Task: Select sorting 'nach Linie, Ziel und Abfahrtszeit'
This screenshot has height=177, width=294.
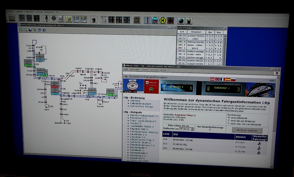Action: click(x=229, y=124)
